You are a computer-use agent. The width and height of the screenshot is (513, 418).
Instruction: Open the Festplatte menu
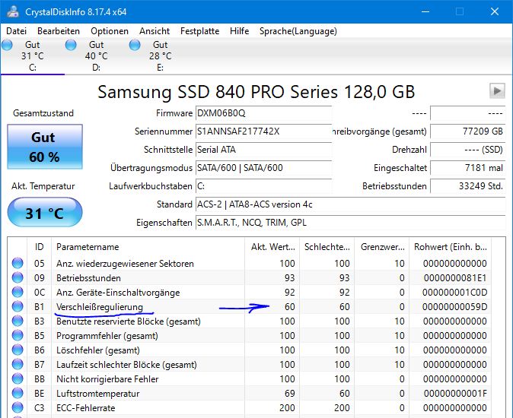point(200,31)
